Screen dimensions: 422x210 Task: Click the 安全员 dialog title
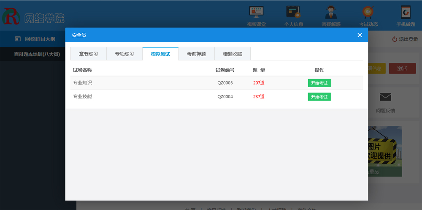pos(79,35)
